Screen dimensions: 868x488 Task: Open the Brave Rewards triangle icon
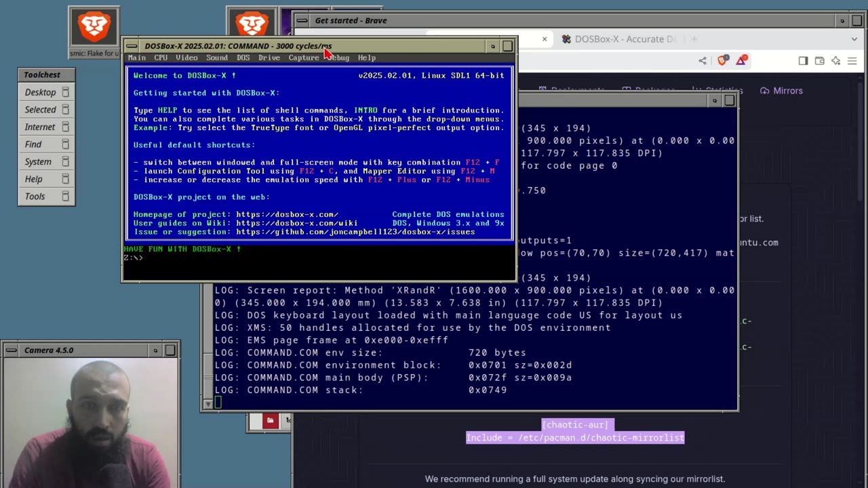741,60
